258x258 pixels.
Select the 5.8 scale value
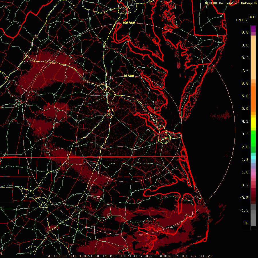pos(245,96)
